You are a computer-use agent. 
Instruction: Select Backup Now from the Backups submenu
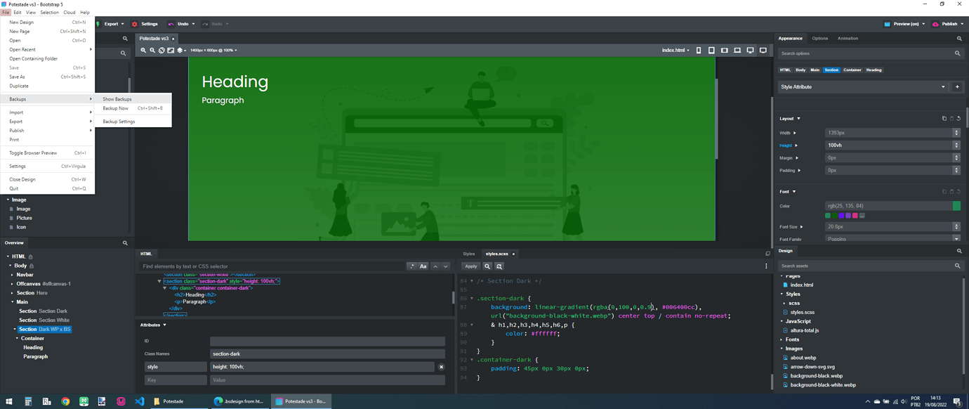(x=117, y=108)
